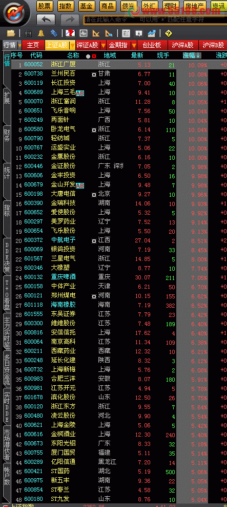Toggle the AB badge on 上海三毛
Image resolution: width=227 pixels, height=507 pixels.
click(x=80, y=93)
